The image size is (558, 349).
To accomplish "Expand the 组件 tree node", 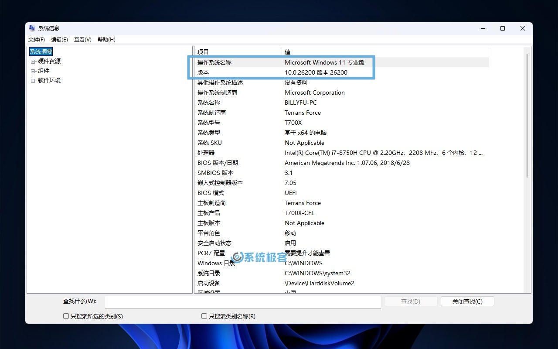I will [x=34, y=71].
